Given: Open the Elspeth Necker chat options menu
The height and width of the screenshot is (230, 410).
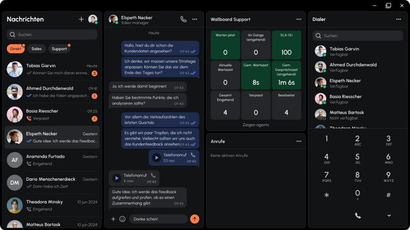Looking at the screenshot, I should tap(195, 19).
